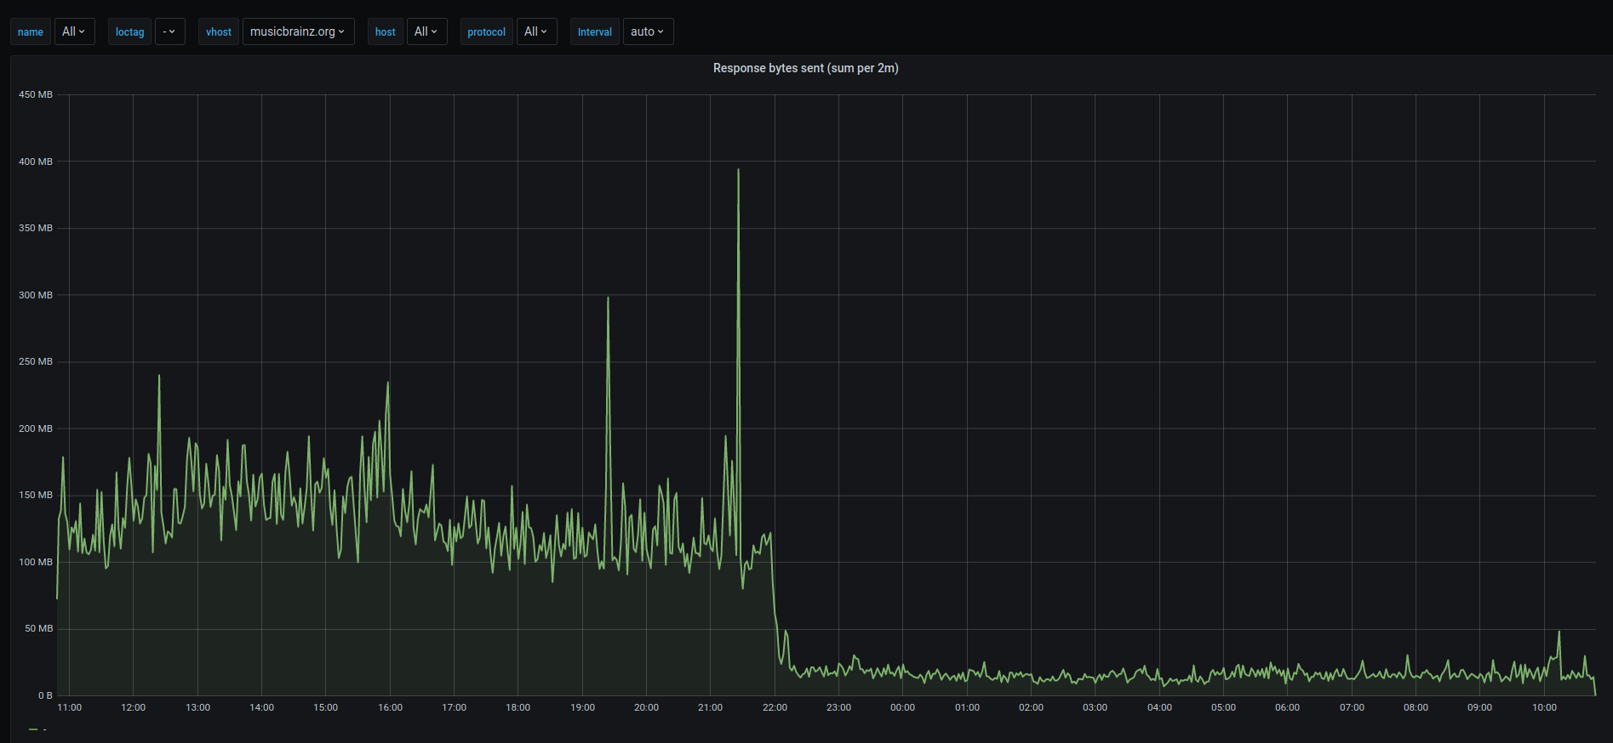Click the protocol variable label
The height and width of the screenshot is (743, 1613).
[x=486, y=31]
